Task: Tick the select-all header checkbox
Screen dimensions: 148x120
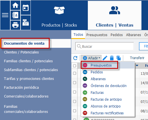Action: [75, 66]
